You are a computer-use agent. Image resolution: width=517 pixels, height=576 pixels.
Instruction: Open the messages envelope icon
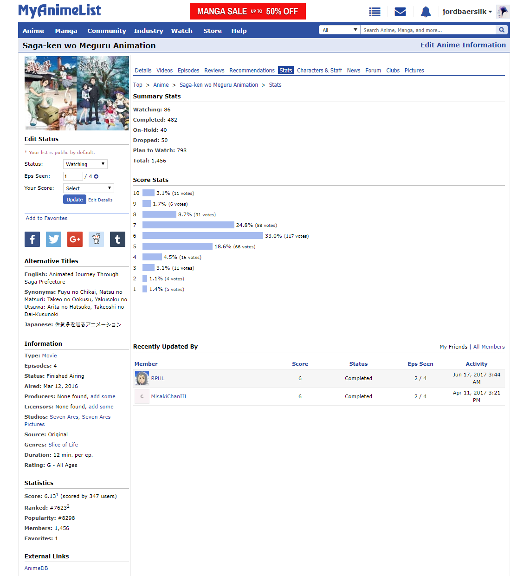pos(400,12)
